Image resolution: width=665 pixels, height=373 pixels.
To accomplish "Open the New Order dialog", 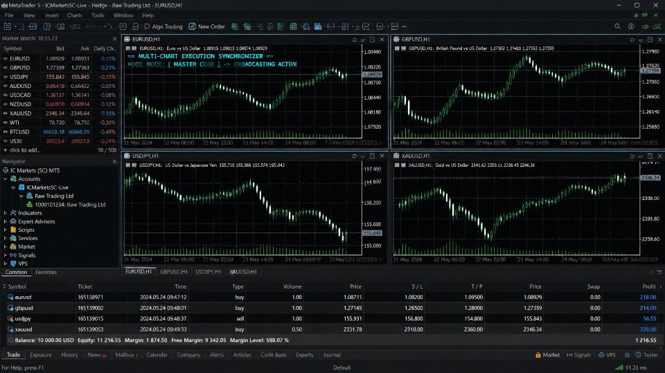I will (x=206, y=26).
